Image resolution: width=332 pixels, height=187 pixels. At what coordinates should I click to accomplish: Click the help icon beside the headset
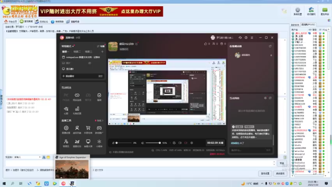[246, 37]
